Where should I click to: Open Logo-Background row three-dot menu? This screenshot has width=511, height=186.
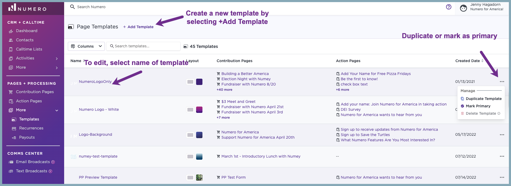coord(502,135)
